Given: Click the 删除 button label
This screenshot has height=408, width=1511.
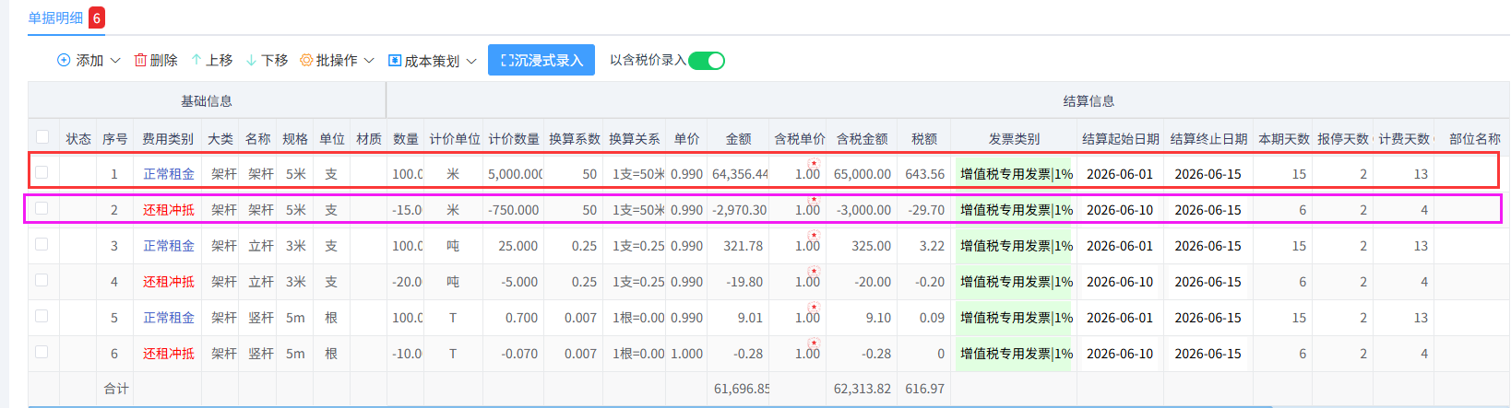Looking at the screenshot, I should [163, 60].
